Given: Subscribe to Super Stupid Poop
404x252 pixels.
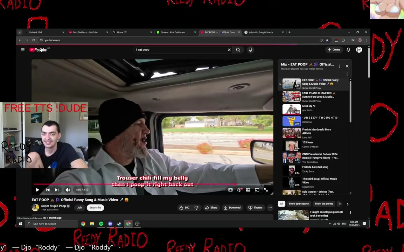Looking at the screenshot, I should [95, 208].
